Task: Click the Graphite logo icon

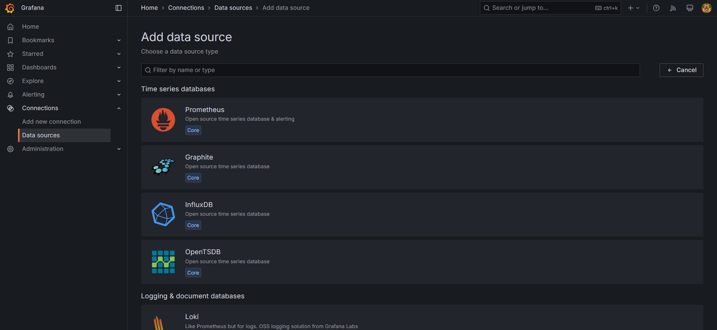Action: point(163,167)
